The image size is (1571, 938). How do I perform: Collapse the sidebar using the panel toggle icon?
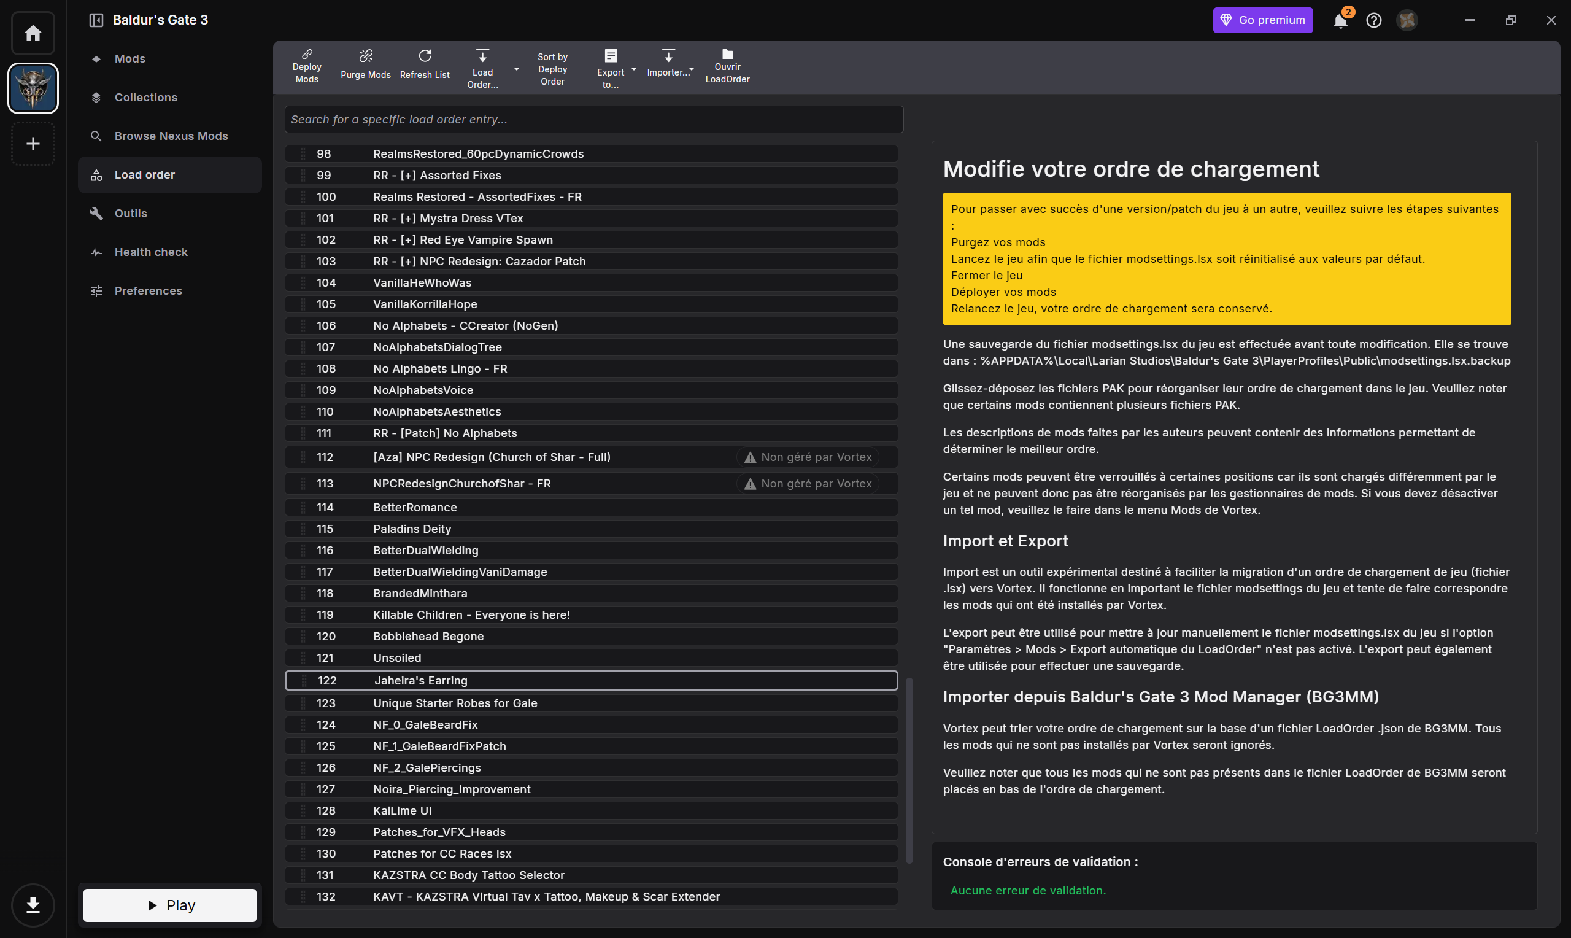tap(96, 20)
